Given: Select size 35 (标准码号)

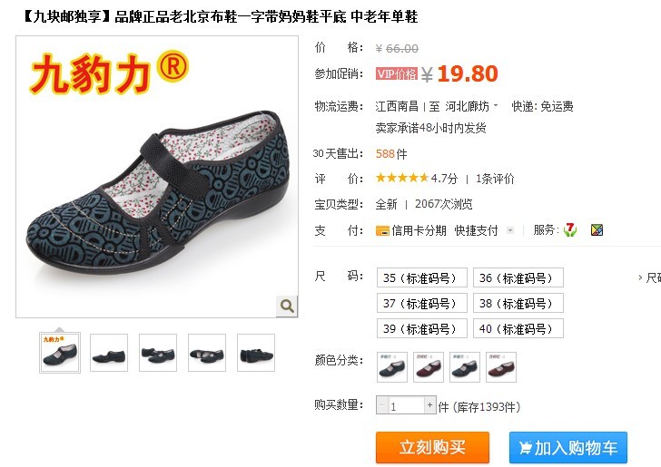Looking at the screenshot, I should point(422,277).
